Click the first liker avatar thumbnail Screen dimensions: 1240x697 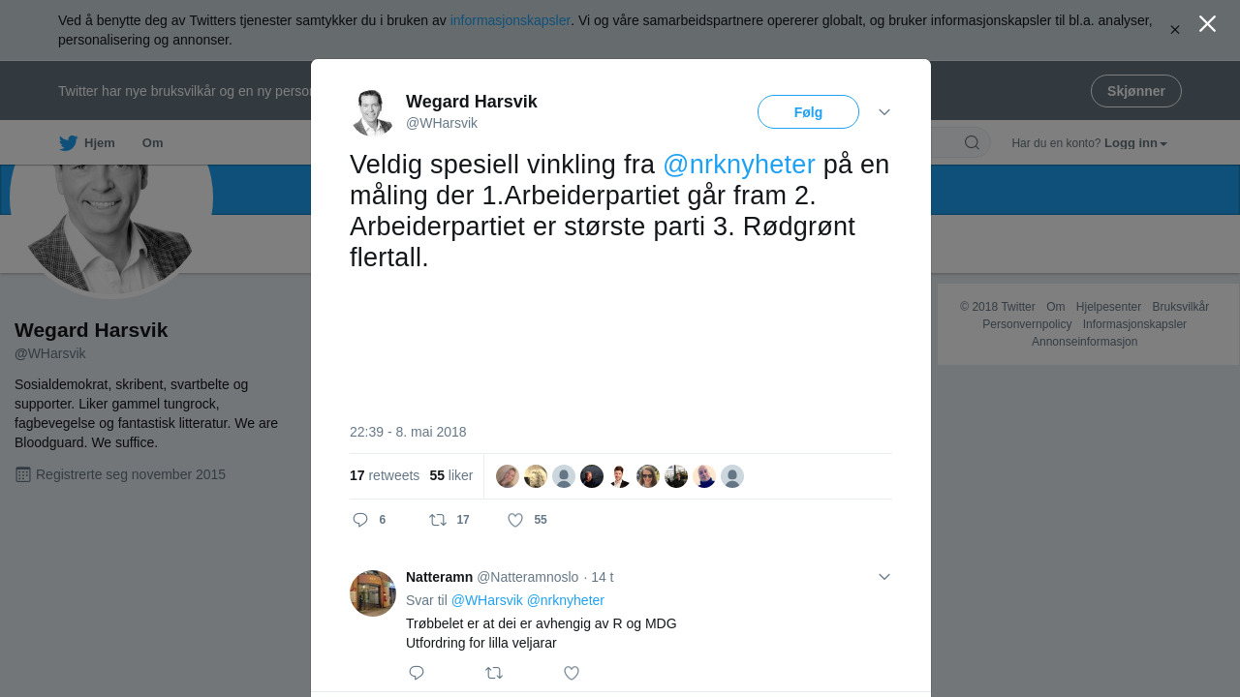[x=508, y=476]
